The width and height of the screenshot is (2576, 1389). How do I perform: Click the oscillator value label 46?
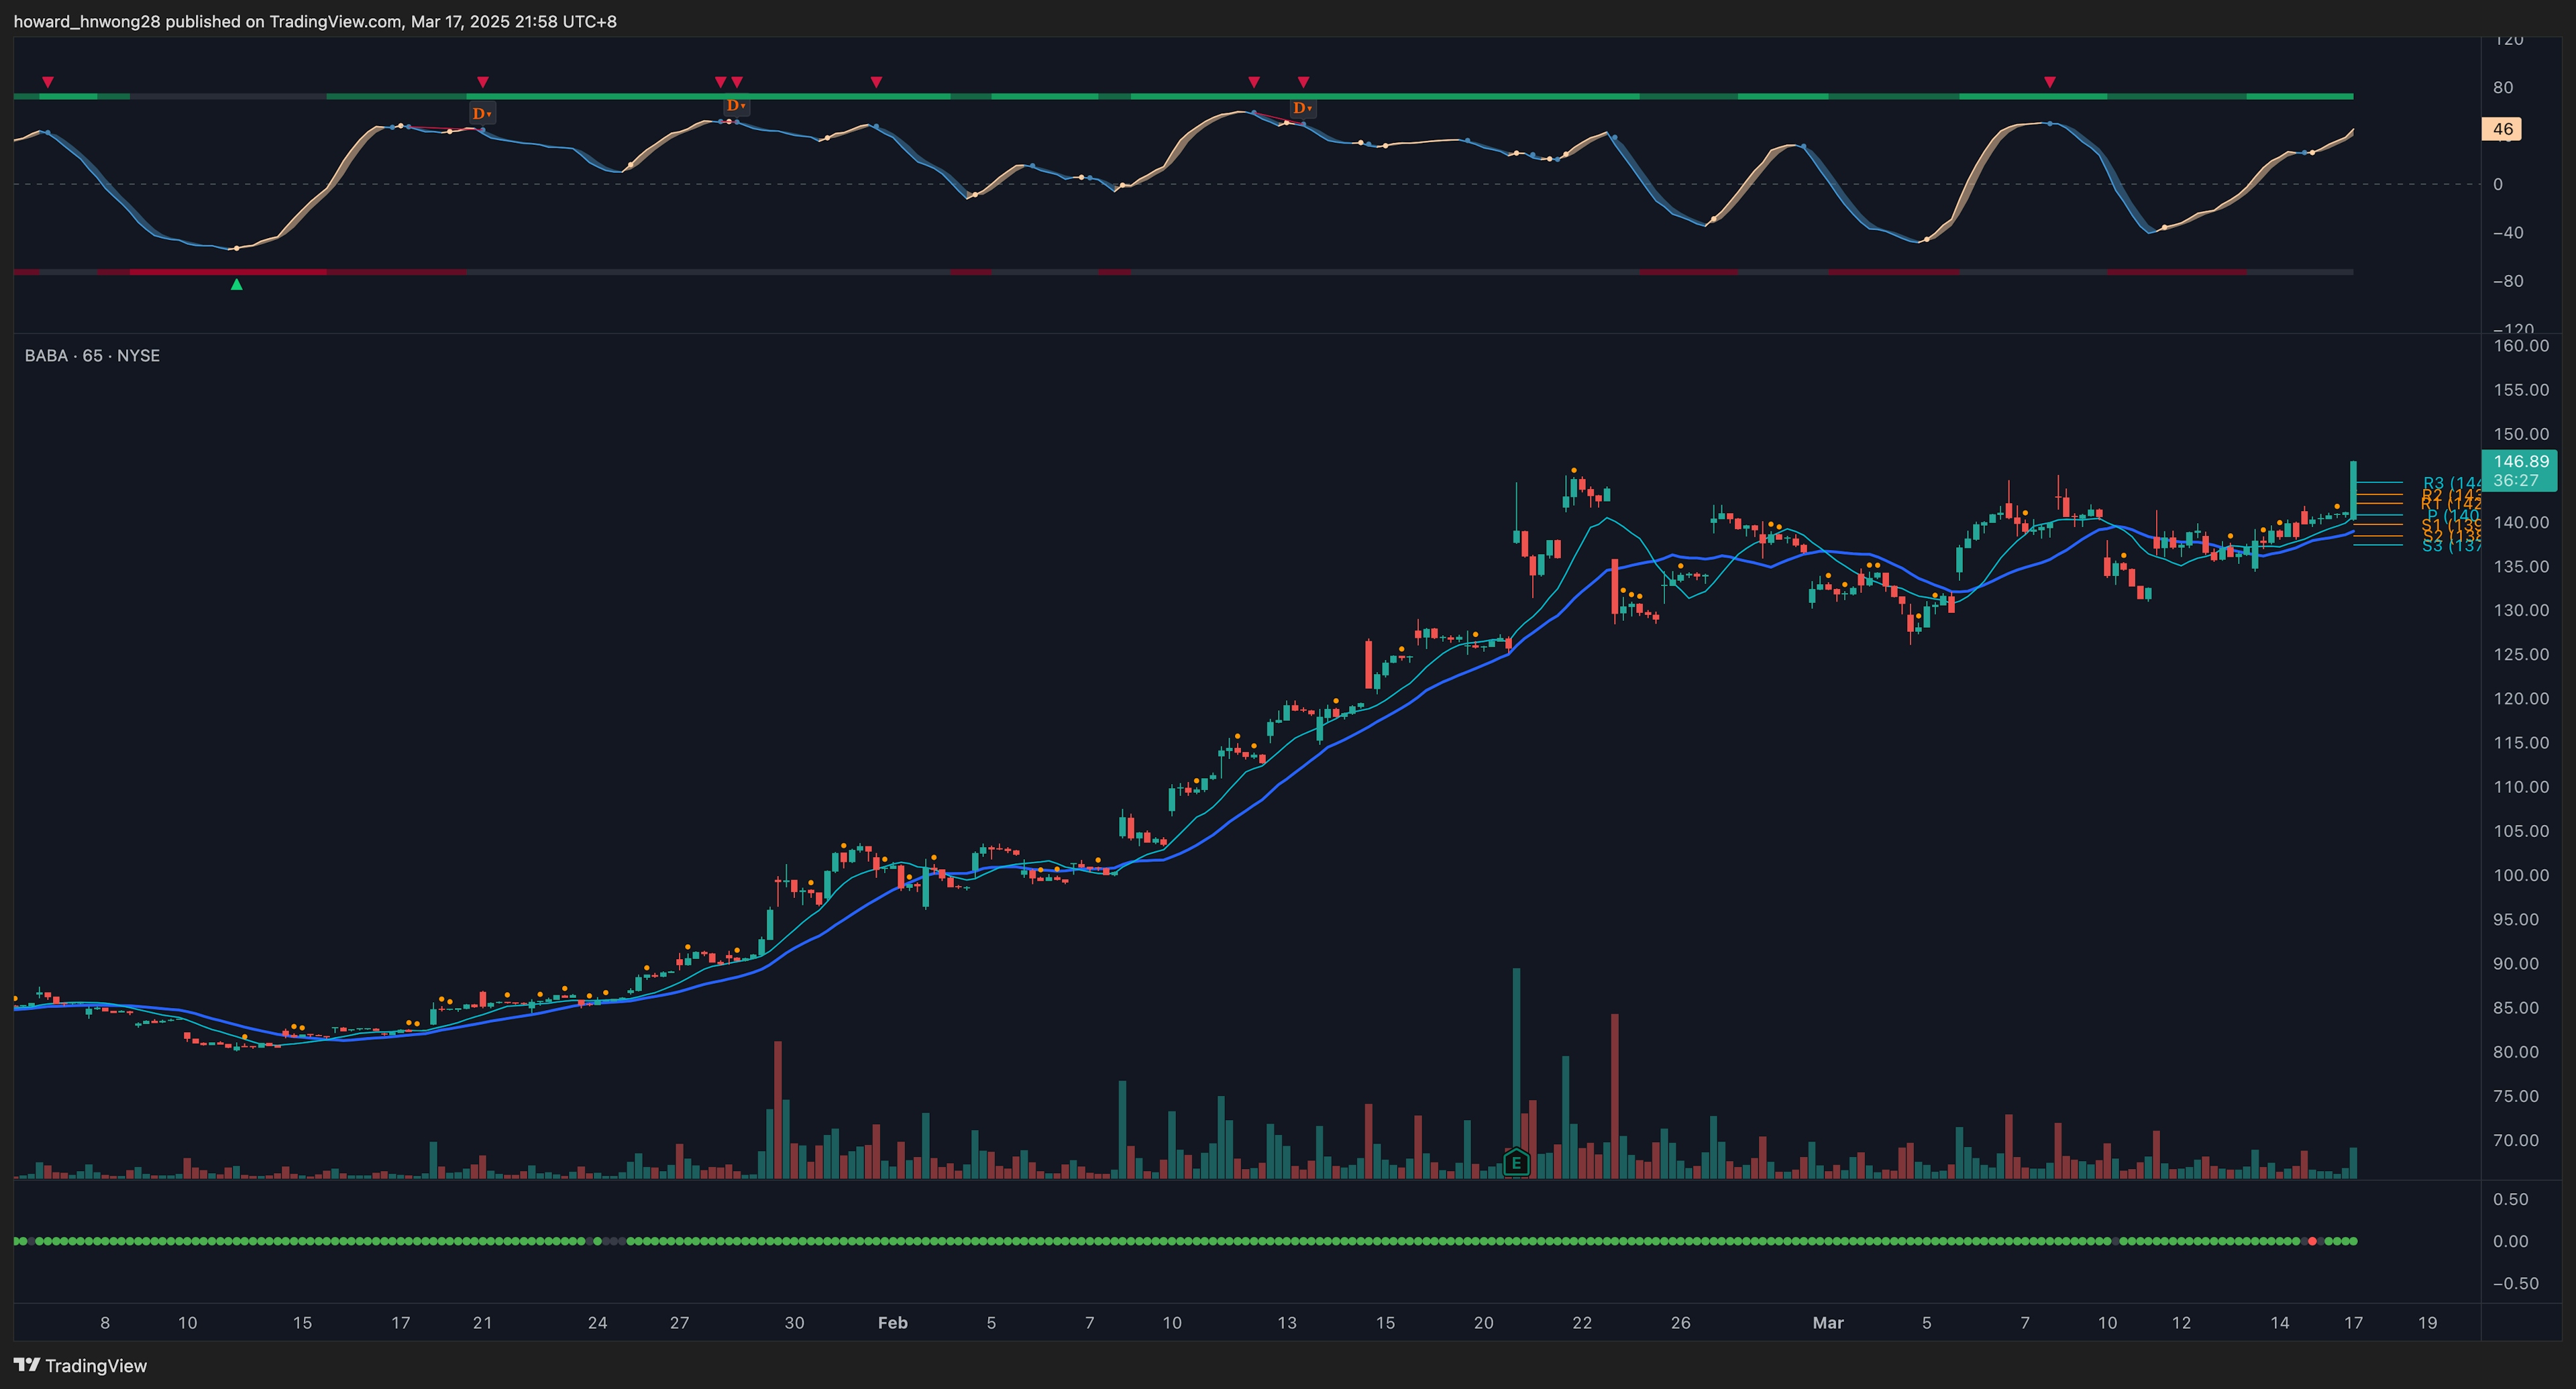[2502, 129]
